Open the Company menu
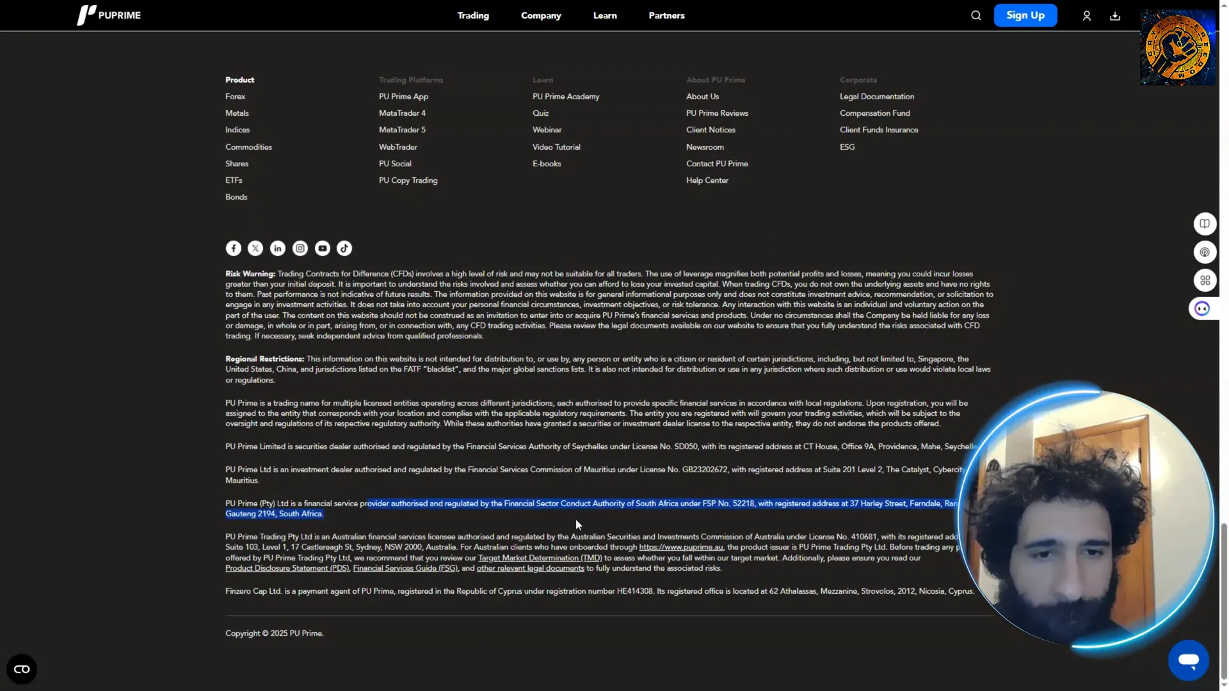The width and height of the screenshot is (1229, 691). (x=541, y=15)
